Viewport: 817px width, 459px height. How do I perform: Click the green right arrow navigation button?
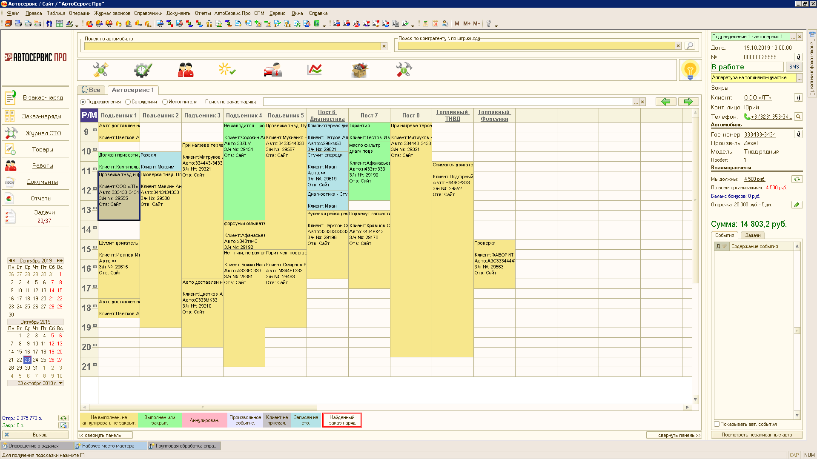(688, 102)
